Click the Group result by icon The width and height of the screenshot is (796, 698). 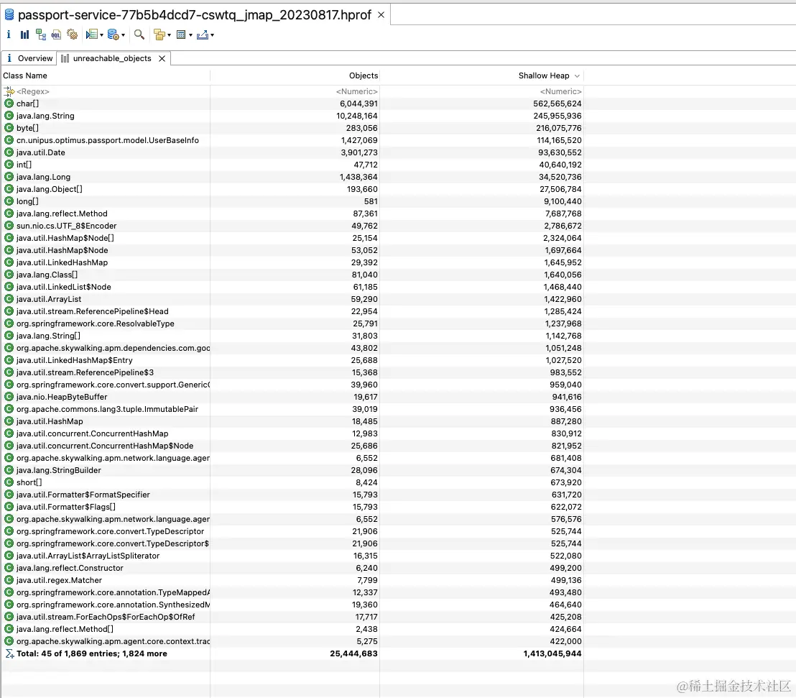[x=159, y=35]
